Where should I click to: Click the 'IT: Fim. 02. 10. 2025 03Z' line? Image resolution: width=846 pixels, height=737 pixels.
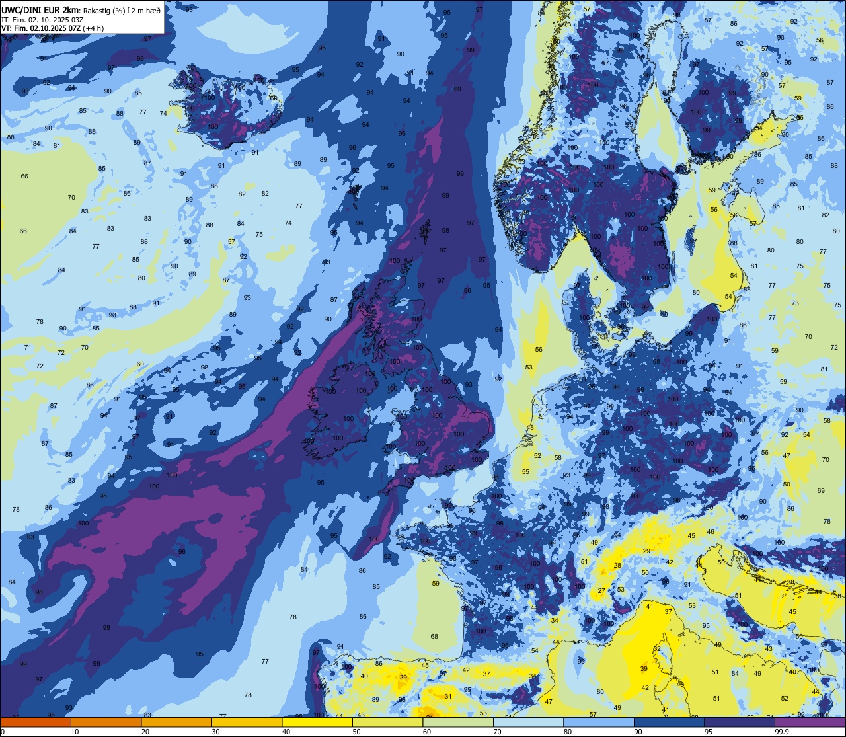(42, 19)
